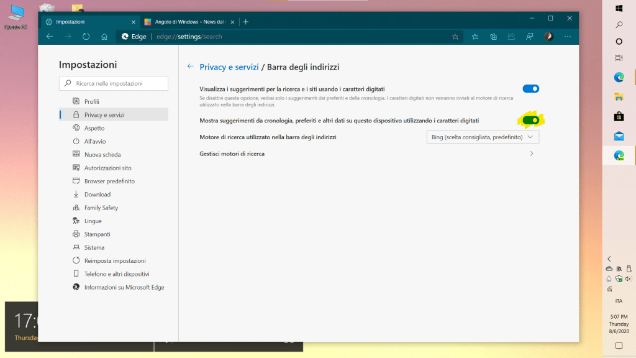This screenshot has width=636, height=358.
Task: Switch to Angolo di Windows tab
Action: 186,21
